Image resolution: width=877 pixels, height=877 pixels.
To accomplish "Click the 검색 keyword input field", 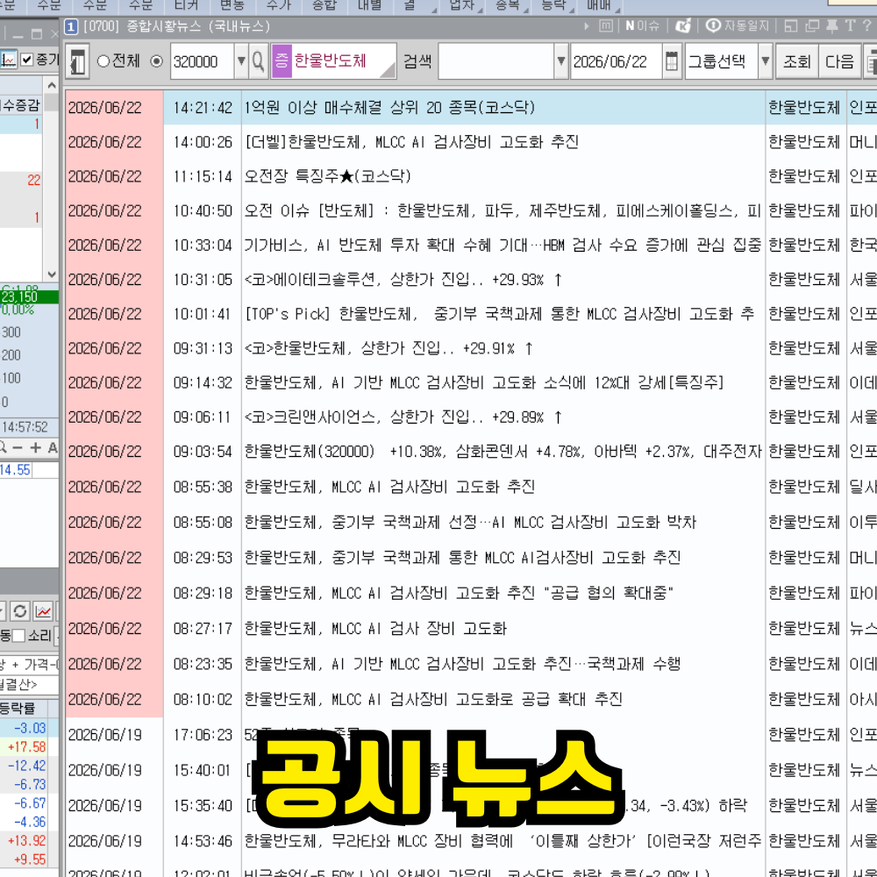I will pyautogui.click(x=496, y=61).
